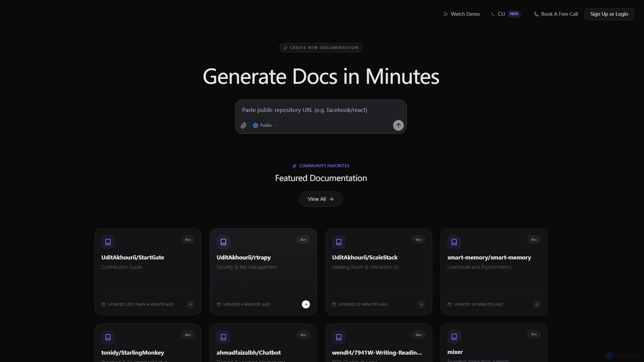The height and width of the screenshot is (362, 644).
Task: Click UserModel and Psychometrics subtitle
Action: 479,267
